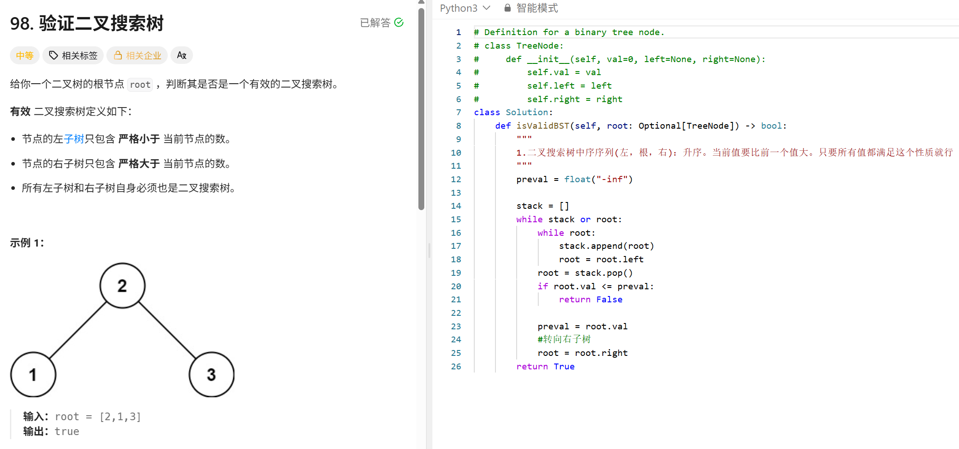Open the Python3 language dropdown
Viewport: 959px width, 449px height.
pyautogui.click(x=465, y=8)
